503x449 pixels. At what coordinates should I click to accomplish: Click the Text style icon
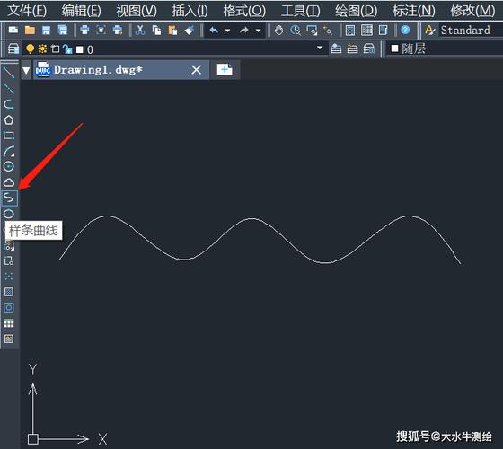pyautogui.click(x=430, y=31)
